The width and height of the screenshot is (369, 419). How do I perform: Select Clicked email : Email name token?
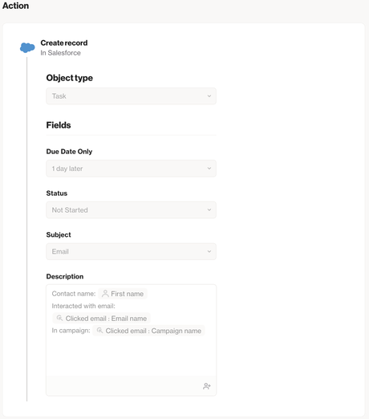pyautogui.click(x=102, y=318)
